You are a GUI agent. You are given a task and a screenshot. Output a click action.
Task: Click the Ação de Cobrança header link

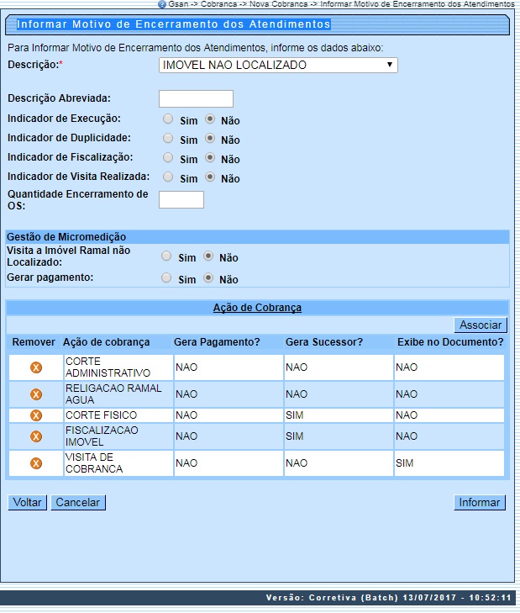257,308
